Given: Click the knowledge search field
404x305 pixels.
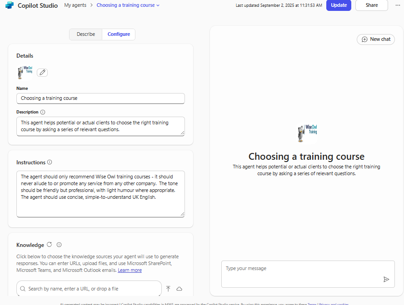Looking at the screenshot, I should (x=89, y=289).
